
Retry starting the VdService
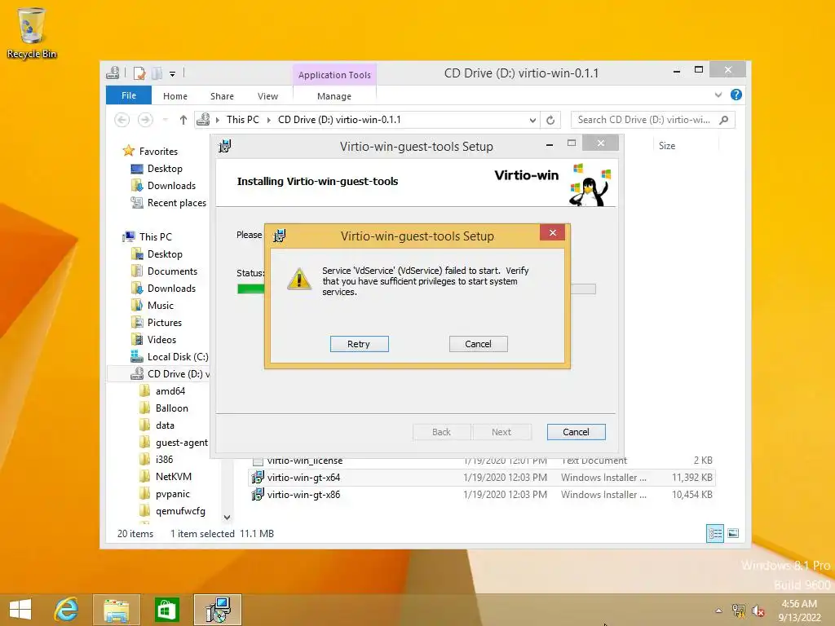359,344
